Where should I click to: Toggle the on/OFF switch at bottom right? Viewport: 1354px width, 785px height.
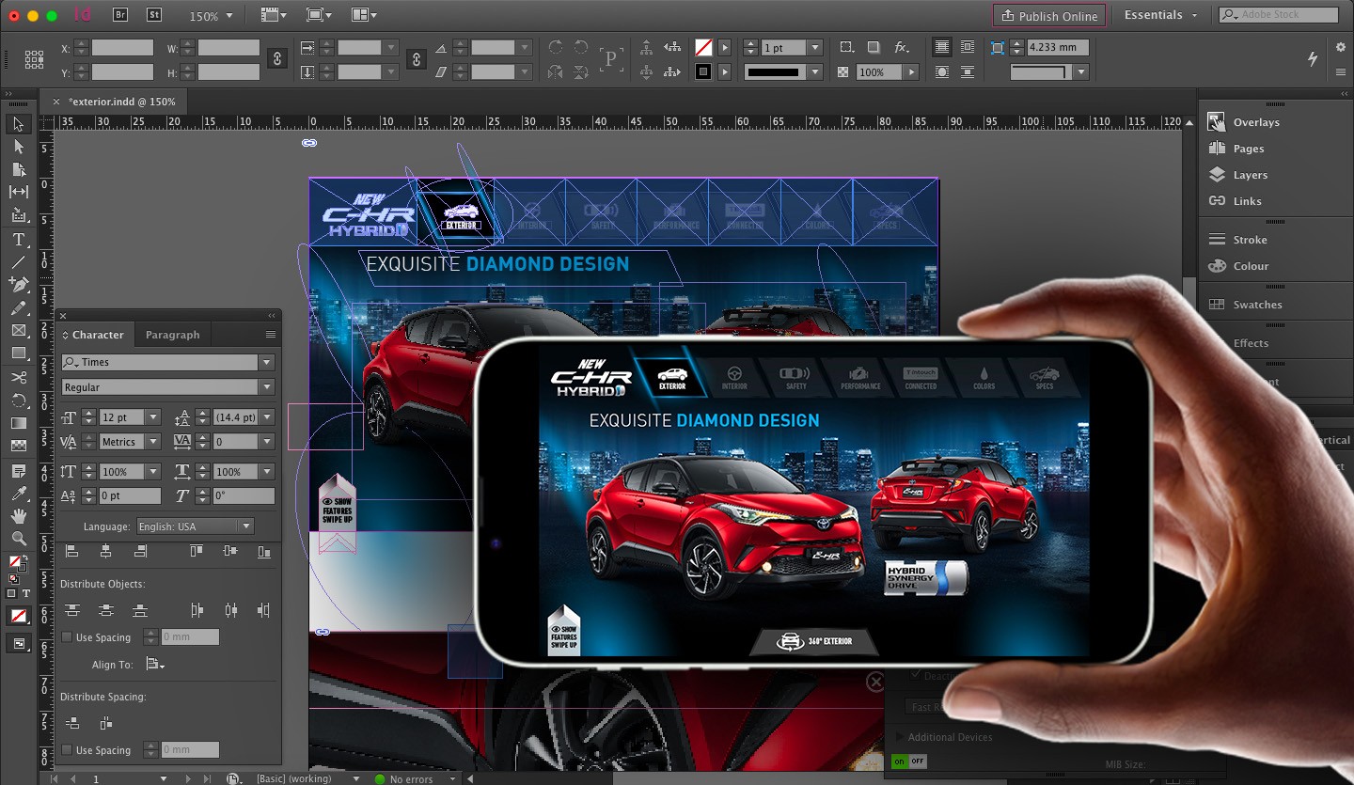pos(908,761)
